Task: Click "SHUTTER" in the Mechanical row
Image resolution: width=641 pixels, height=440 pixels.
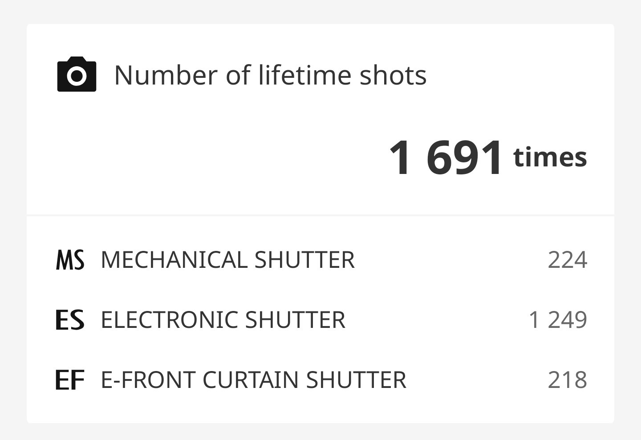Action: [304, 260]
